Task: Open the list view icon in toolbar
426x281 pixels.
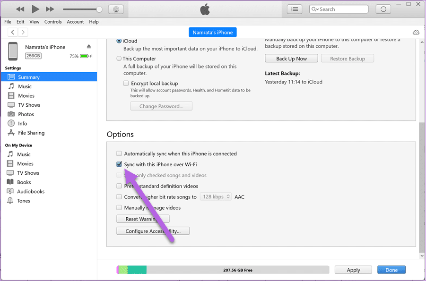Action: click(x=295, y=9)
